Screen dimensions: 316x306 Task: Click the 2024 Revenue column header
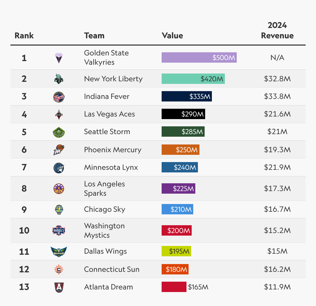(277, 31)
